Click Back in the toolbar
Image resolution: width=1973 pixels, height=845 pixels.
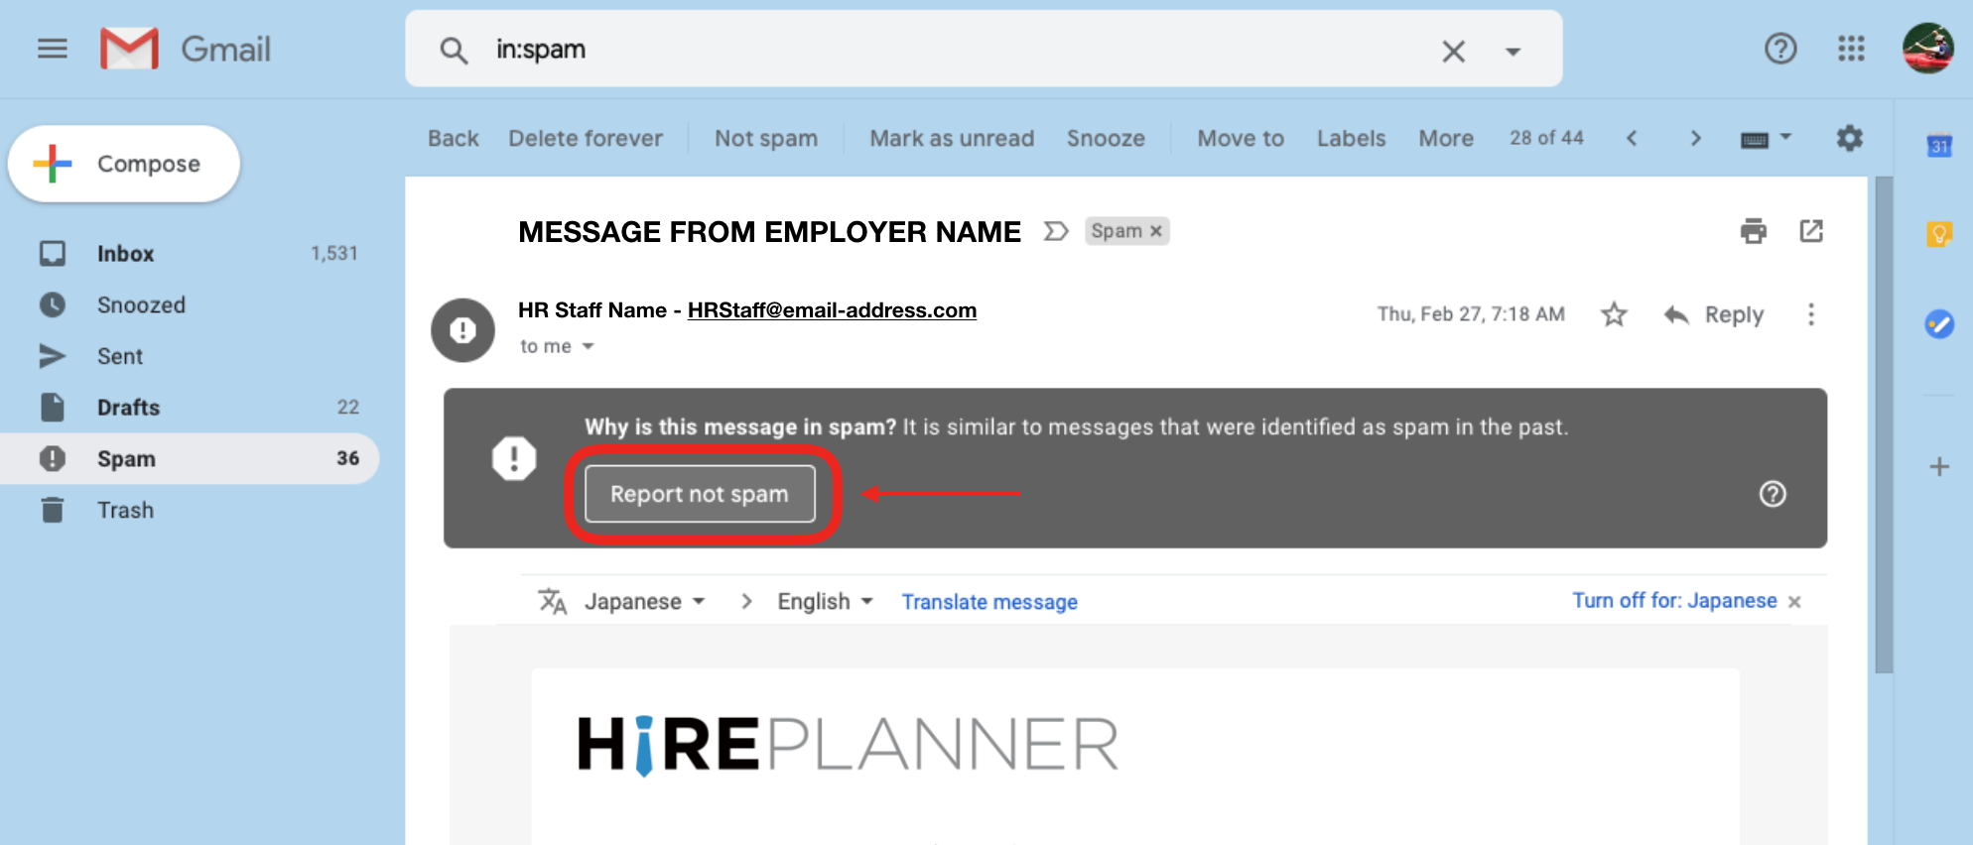pos(454,138)
